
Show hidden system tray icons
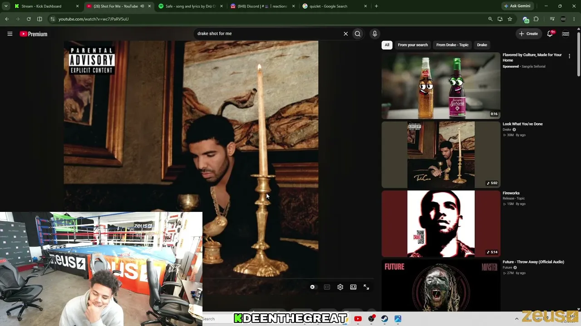click(x=517, y=319)
